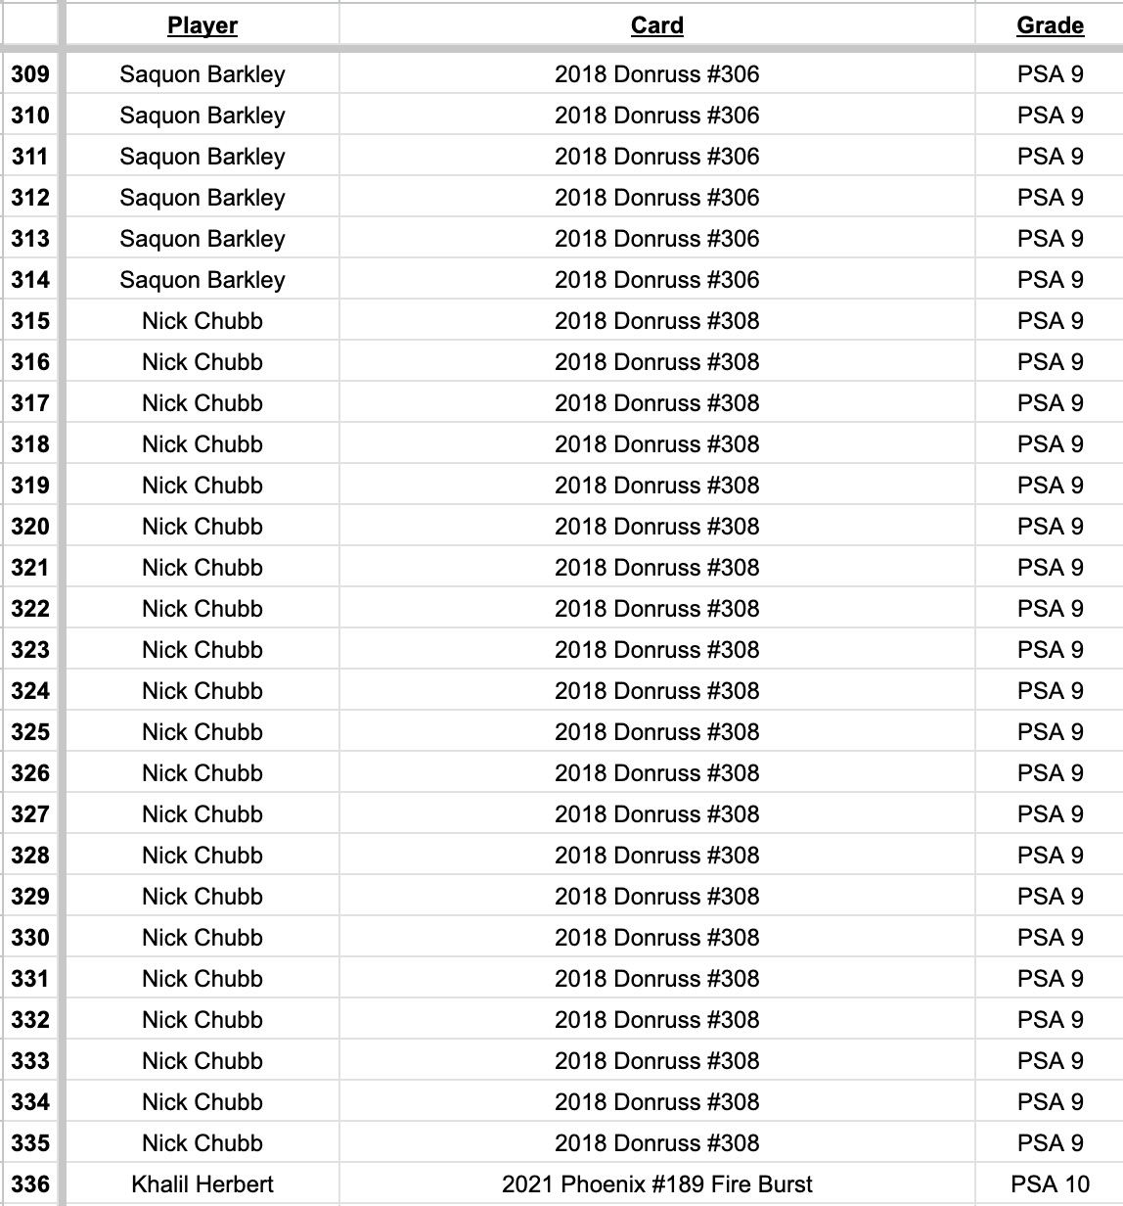
Task: Click Nick Chubb cell in row 327
Action: (202, 814)
